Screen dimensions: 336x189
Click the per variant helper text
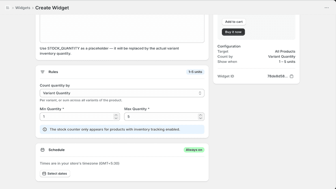81,100
